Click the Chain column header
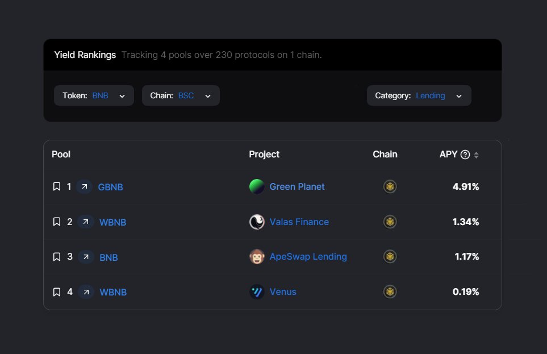547x354 pixels. [385, 155]
